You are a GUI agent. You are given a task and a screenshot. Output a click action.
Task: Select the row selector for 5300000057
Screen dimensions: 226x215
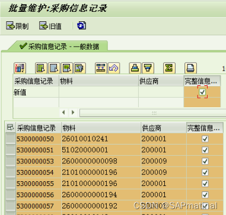(x=11, y=206)
